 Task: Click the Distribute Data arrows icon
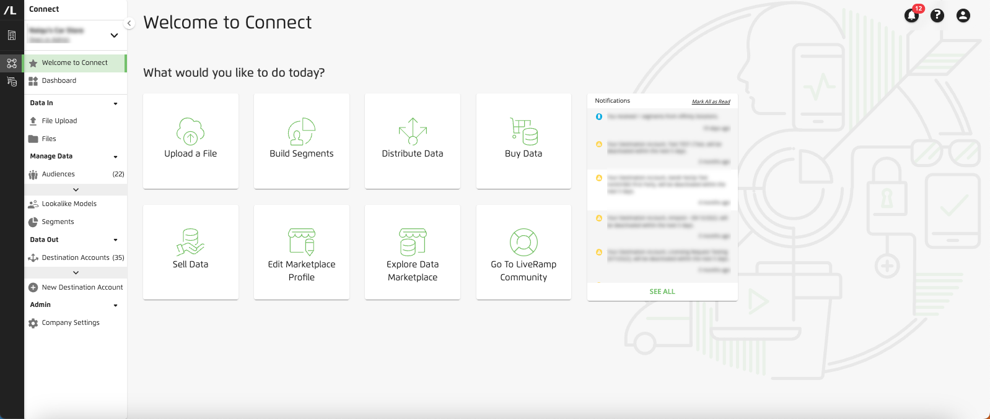click(413, 131)
